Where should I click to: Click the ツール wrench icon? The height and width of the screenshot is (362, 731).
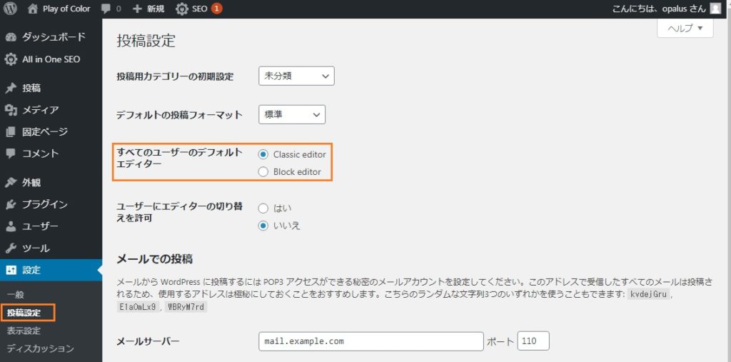11,248
